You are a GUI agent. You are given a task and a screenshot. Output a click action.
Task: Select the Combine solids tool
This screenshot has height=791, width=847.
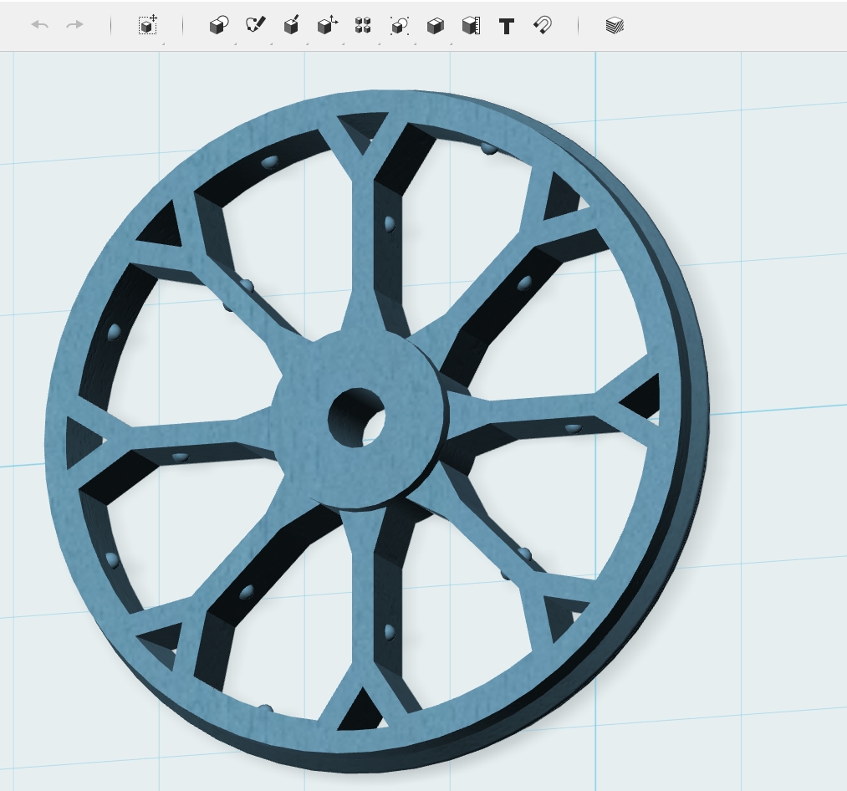click(436, 25)
